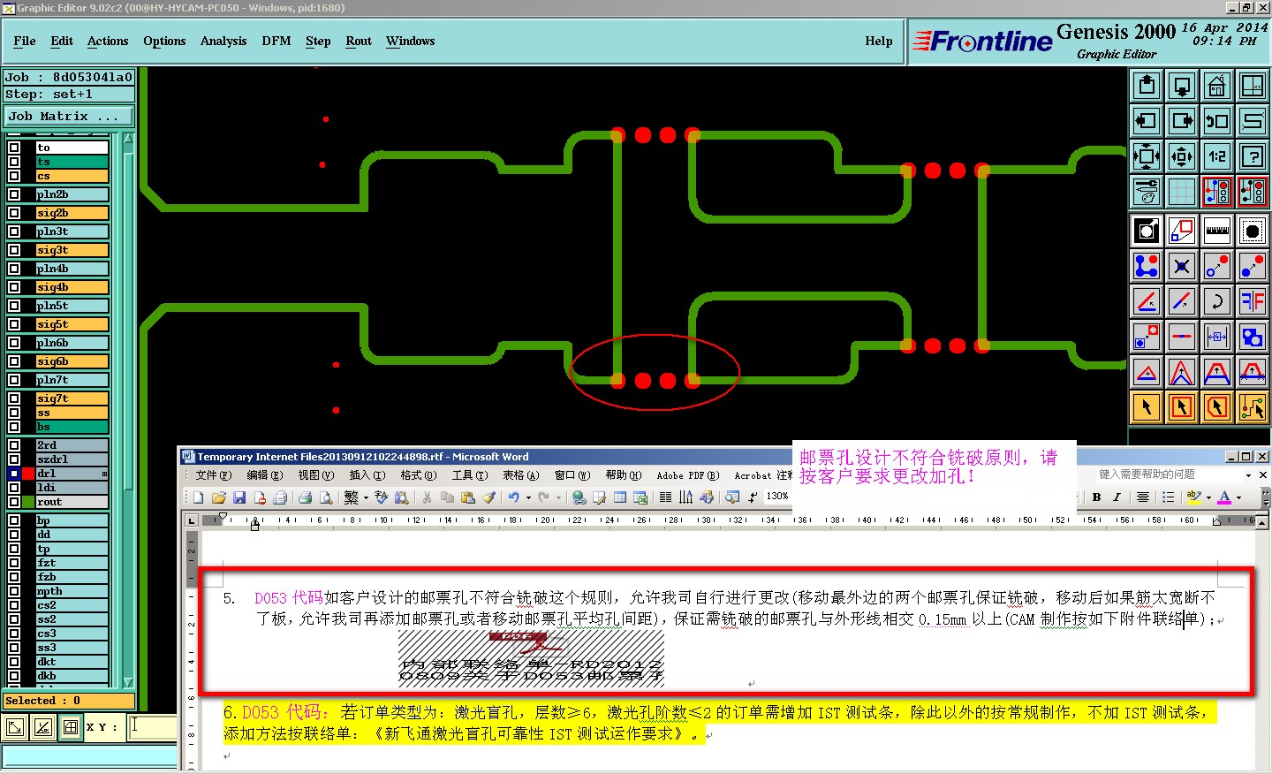
Task: Click the red color swatch of drl layer
Action: coord(28,474)
